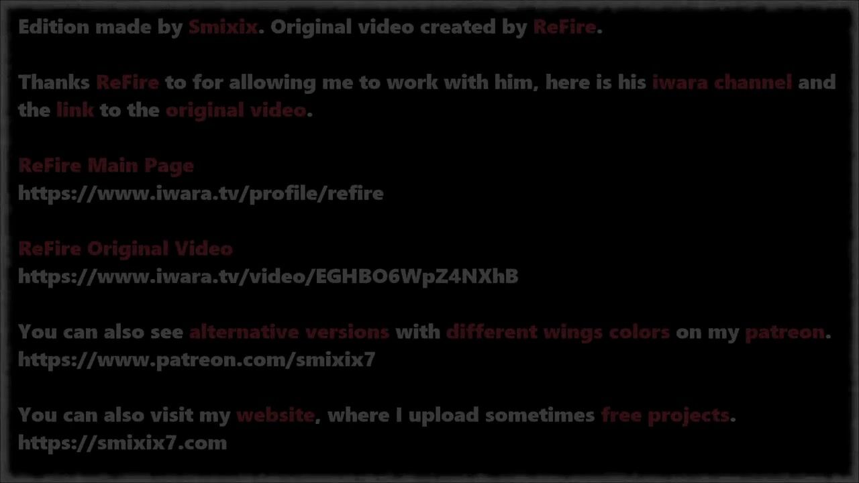Screen dimensions: 859x483
Task: Click the red Smixix name in first line
Action: tap(223, 27)
